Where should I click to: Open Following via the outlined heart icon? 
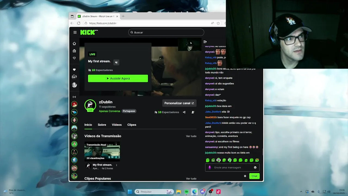pos(74,58)
